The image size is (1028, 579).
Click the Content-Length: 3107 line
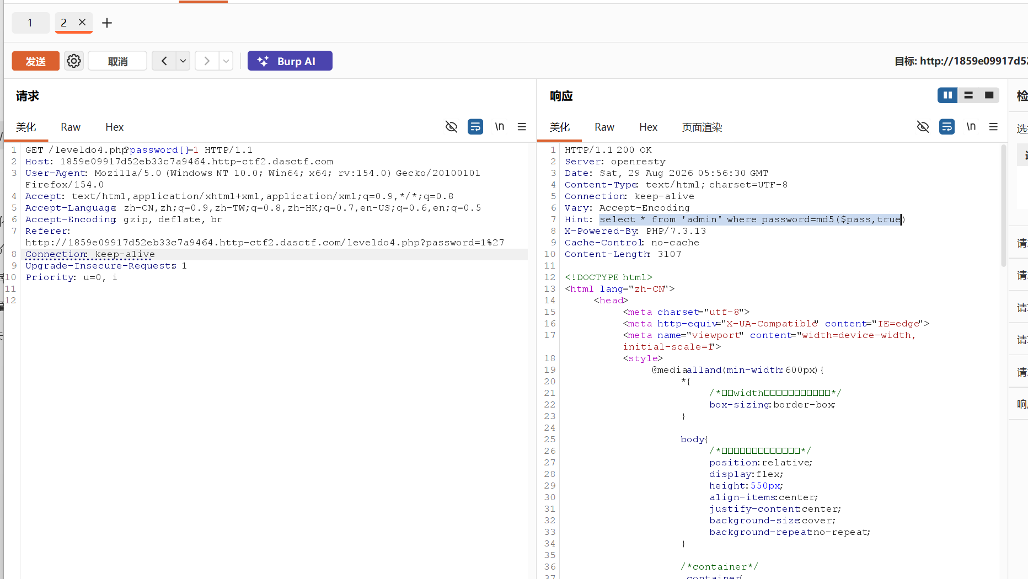(x=623, y=254)
